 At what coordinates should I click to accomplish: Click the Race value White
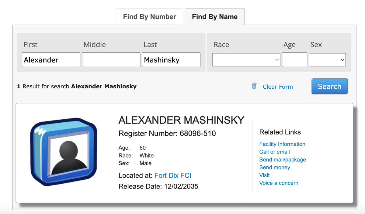pyautogui.click(x=147, y=156)
